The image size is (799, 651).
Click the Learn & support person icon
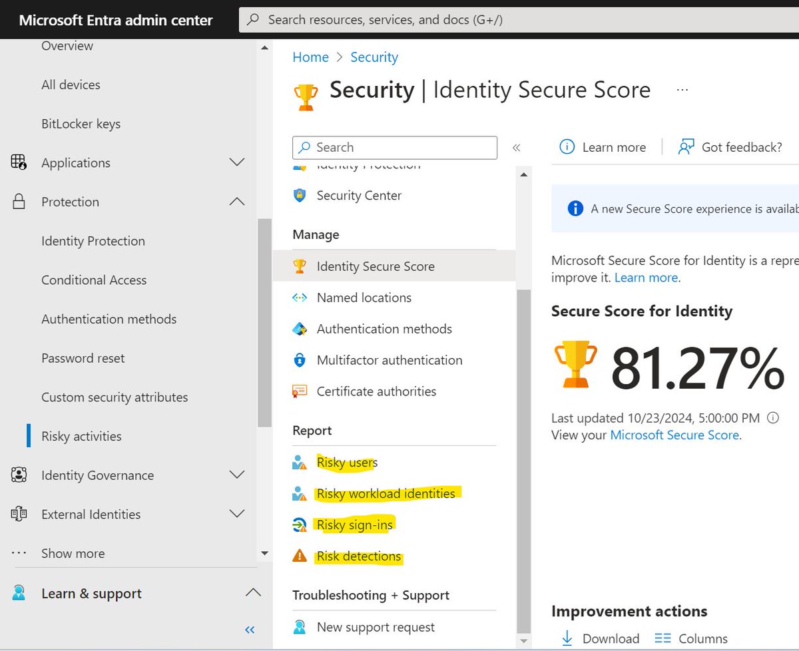[x=19, y=593]
